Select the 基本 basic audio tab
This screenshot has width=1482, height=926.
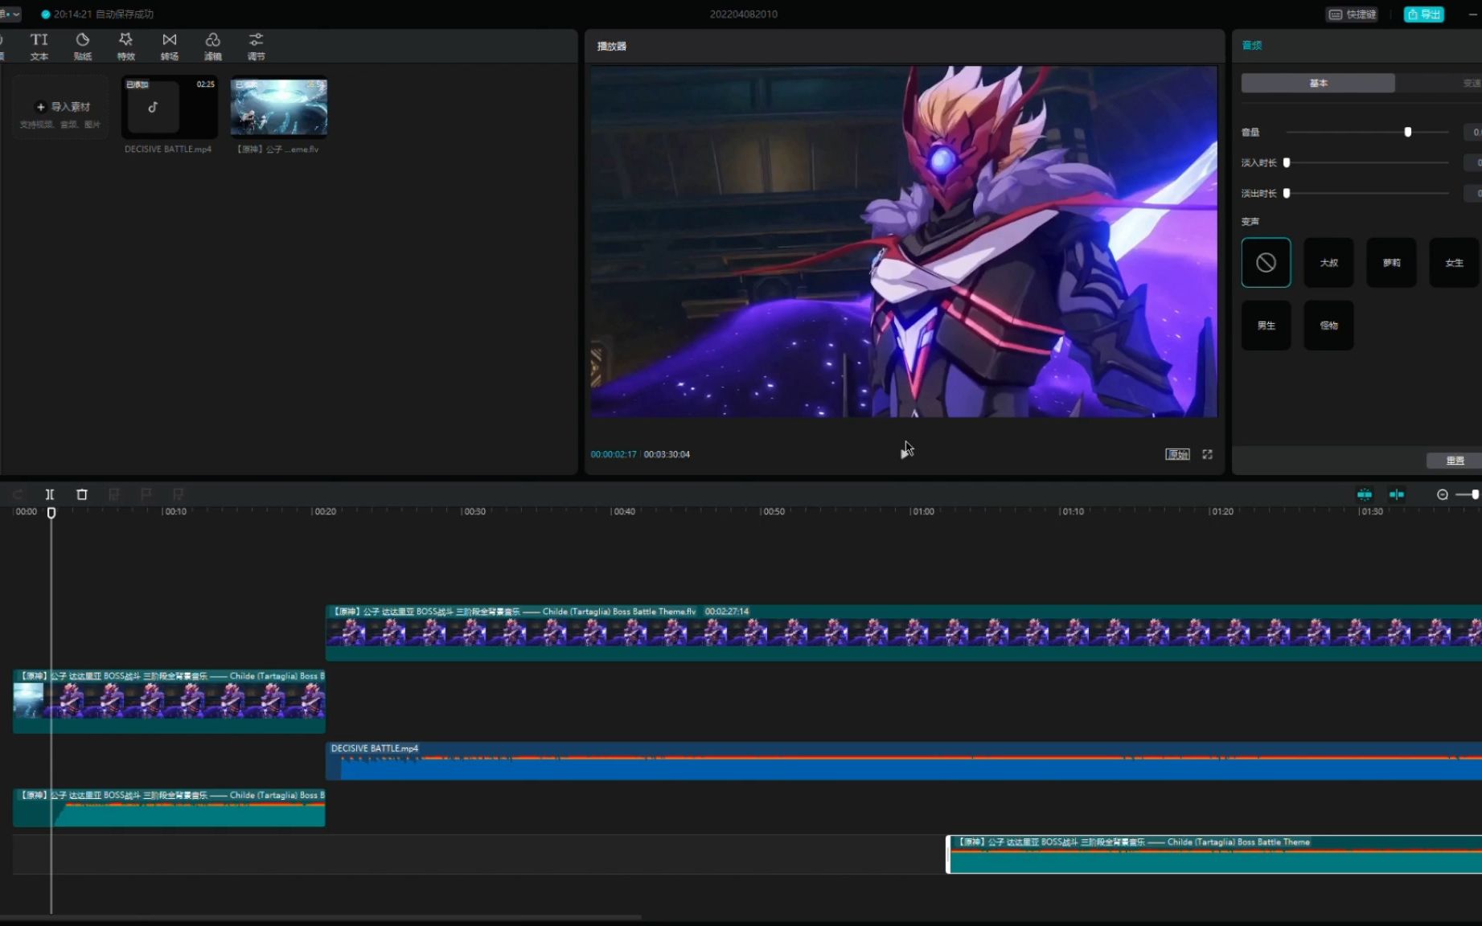pyautogui.click(x=1318, y=83)
